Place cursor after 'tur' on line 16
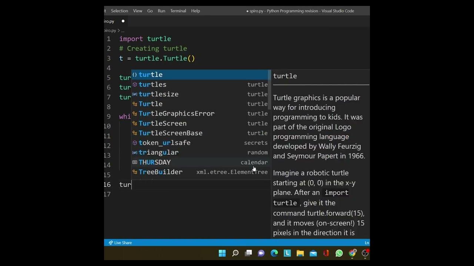This screenshot has width=474, height=266. point(131,184)
